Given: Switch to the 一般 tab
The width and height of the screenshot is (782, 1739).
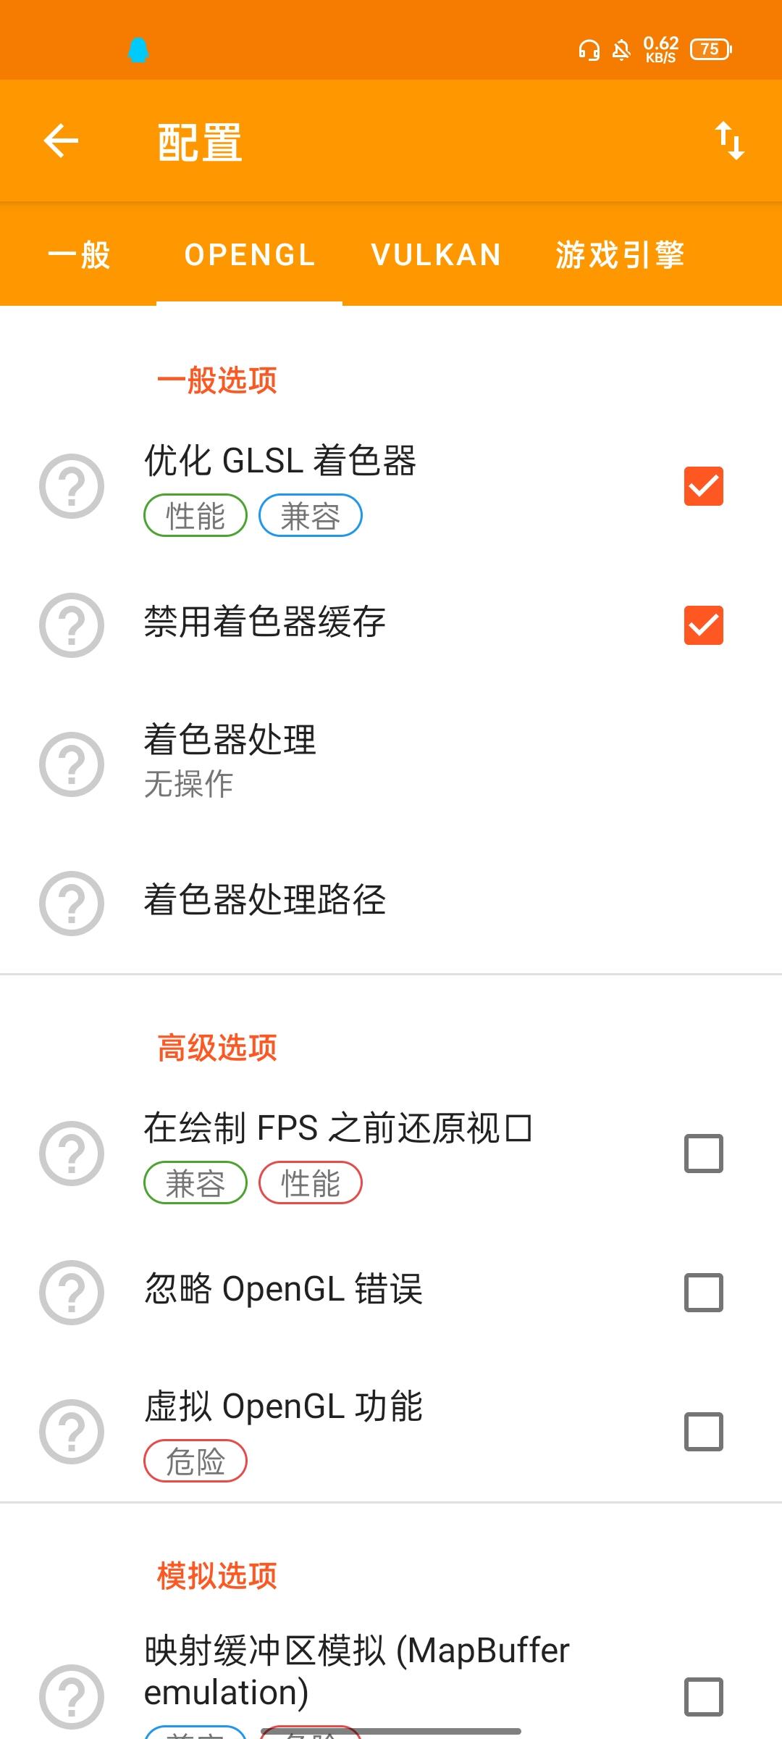Looking at the screenshot, I should [x=79, y=255].
